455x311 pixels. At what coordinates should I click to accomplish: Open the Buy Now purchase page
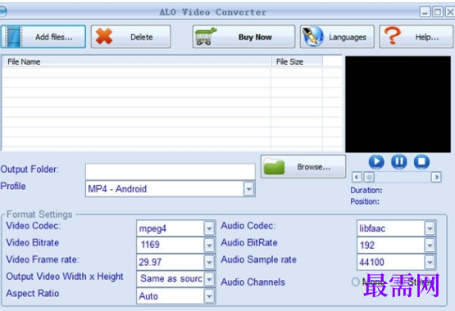[x=243, y=37]
